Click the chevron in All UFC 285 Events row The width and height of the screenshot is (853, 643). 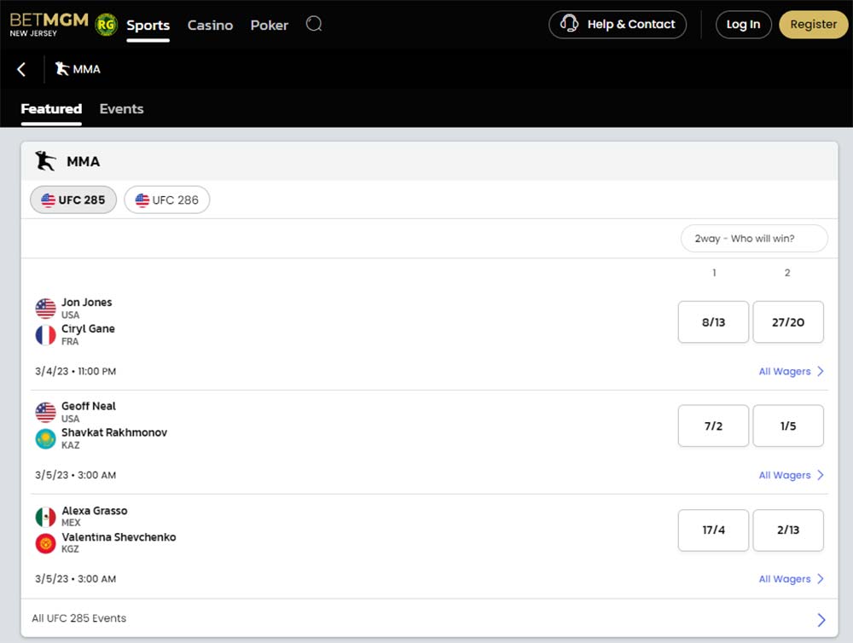coord(821,620)
